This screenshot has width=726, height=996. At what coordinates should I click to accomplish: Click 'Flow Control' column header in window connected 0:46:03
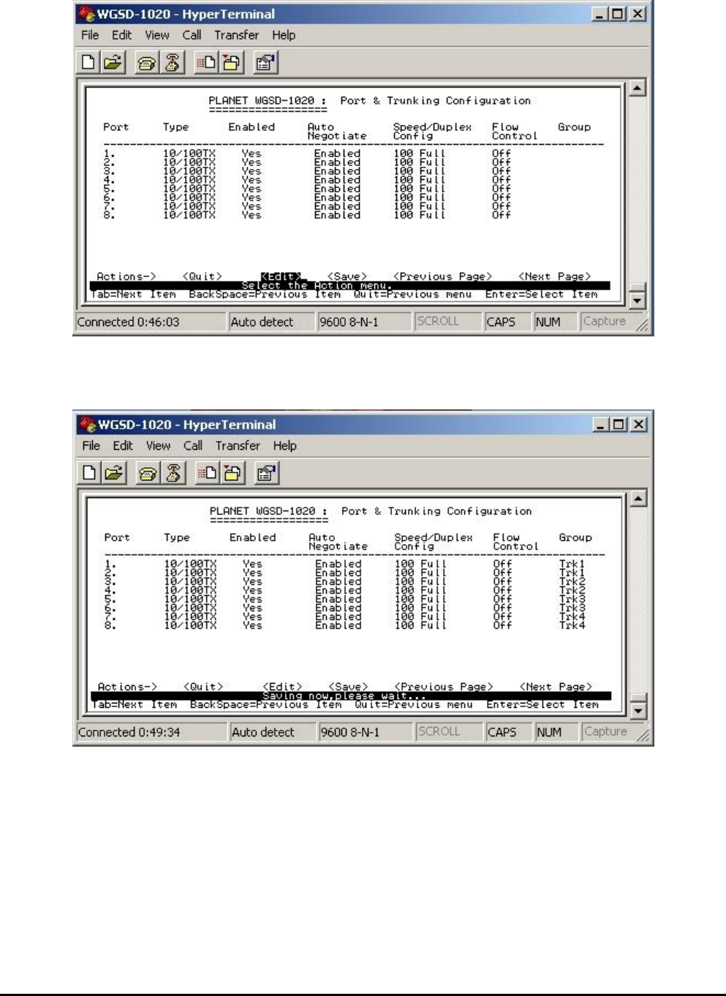pos(515,131)
